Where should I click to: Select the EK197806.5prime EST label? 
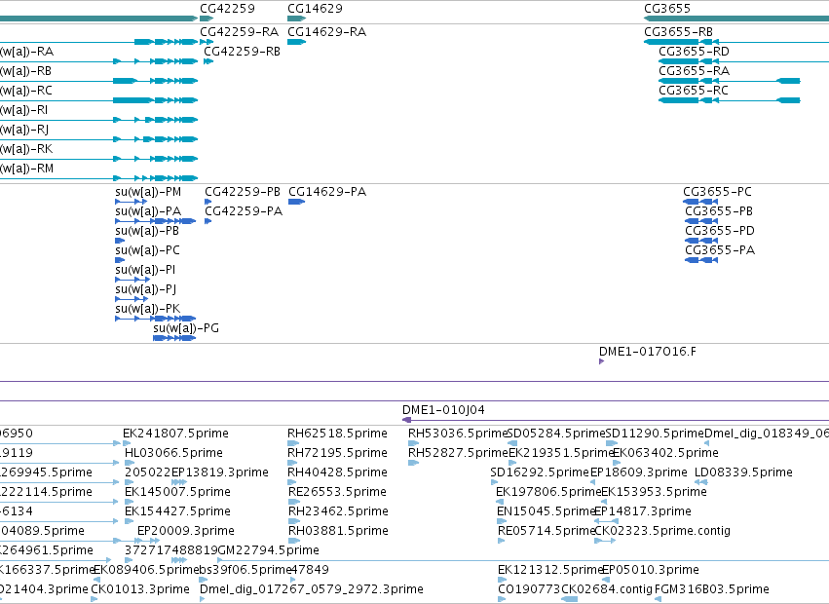[x=548, y=492]
